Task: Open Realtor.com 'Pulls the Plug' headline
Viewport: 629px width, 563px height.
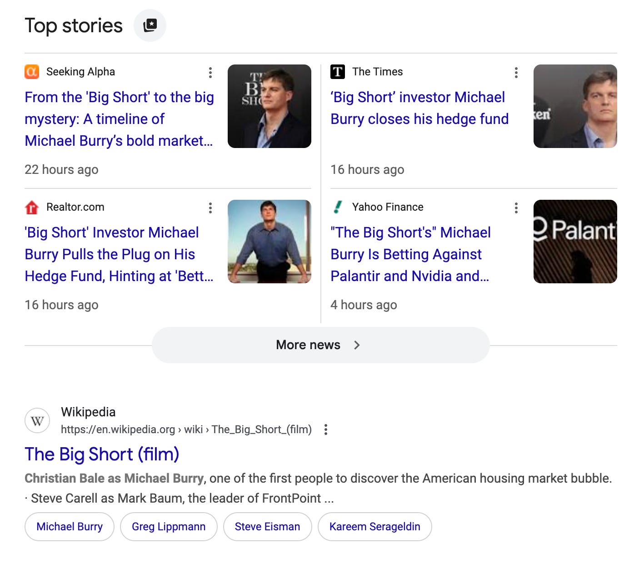Action: (x=119, y=254)
